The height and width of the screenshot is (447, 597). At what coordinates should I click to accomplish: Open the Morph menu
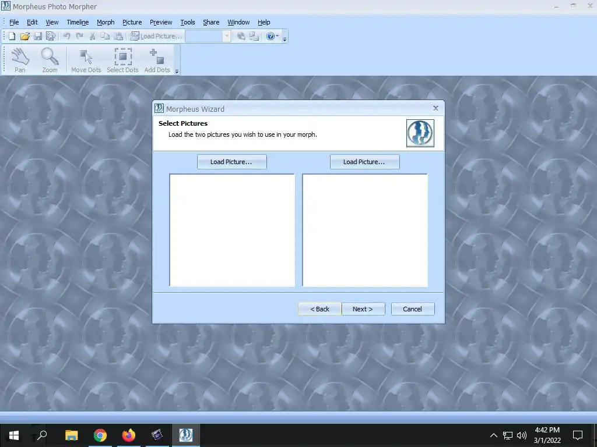point(106,22)
